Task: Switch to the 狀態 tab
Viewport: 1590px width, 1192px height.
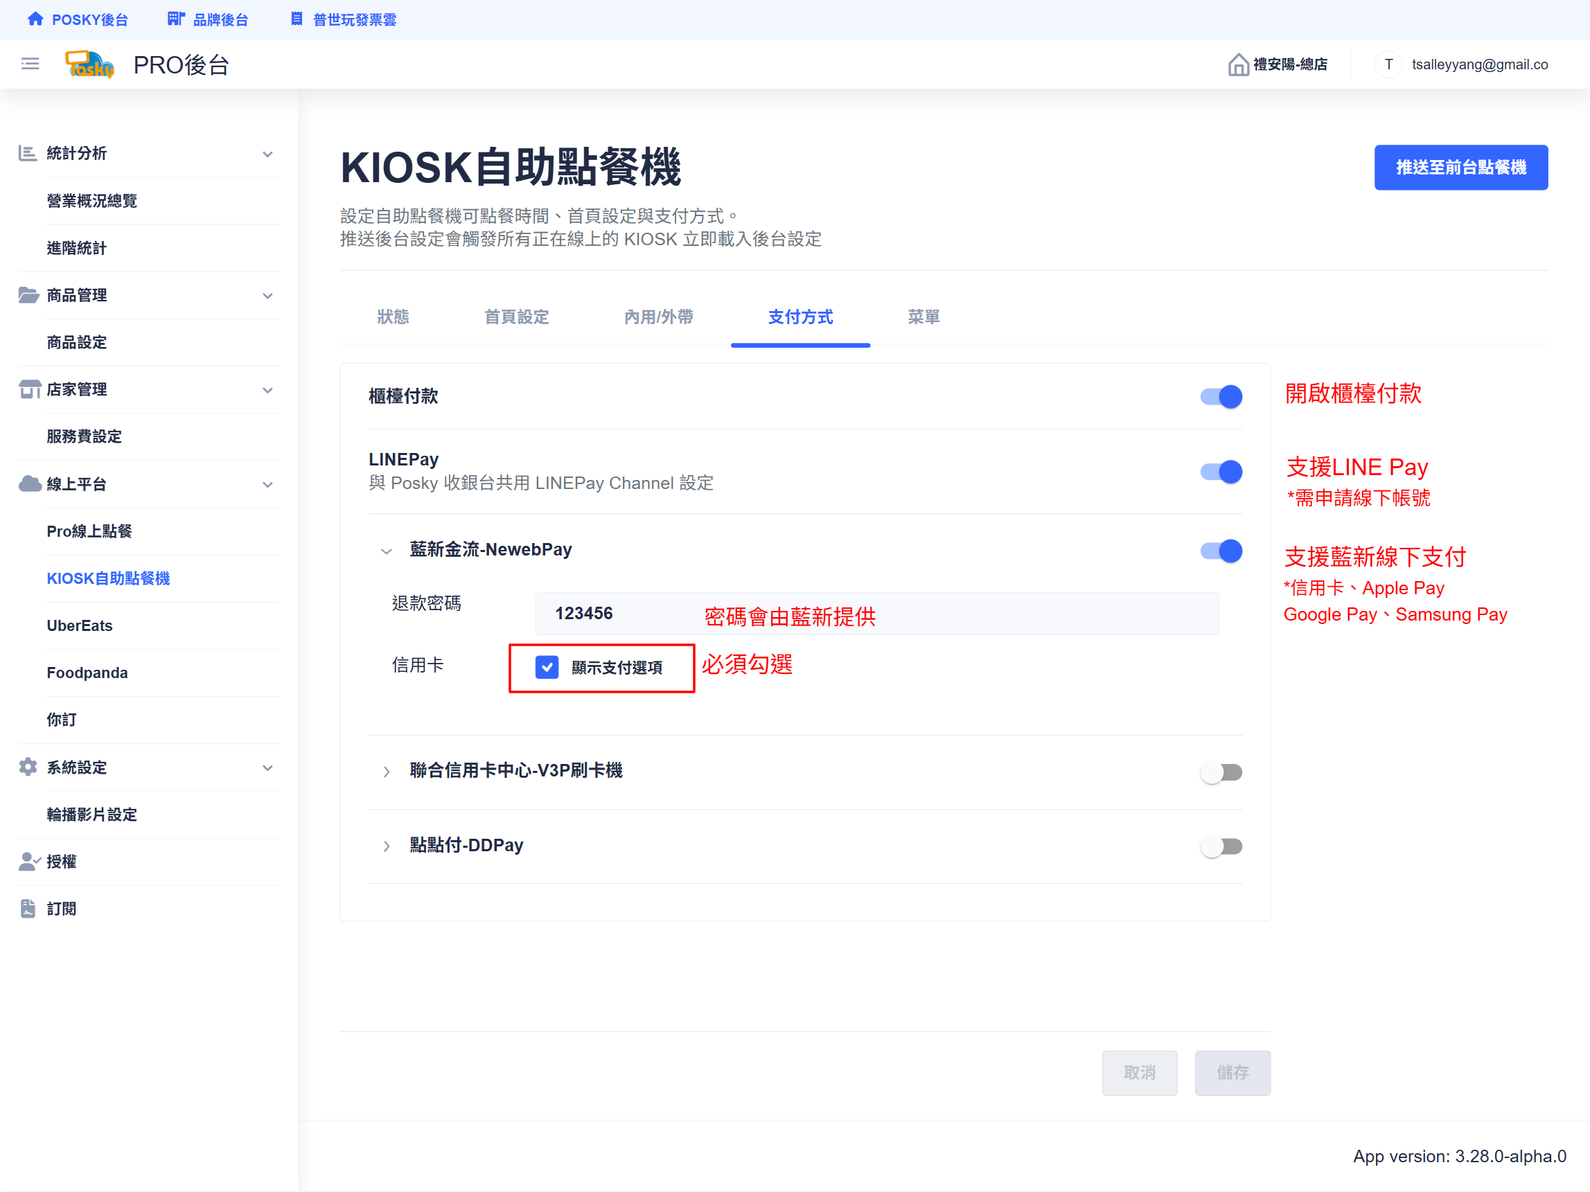Action: pos(392,317)
